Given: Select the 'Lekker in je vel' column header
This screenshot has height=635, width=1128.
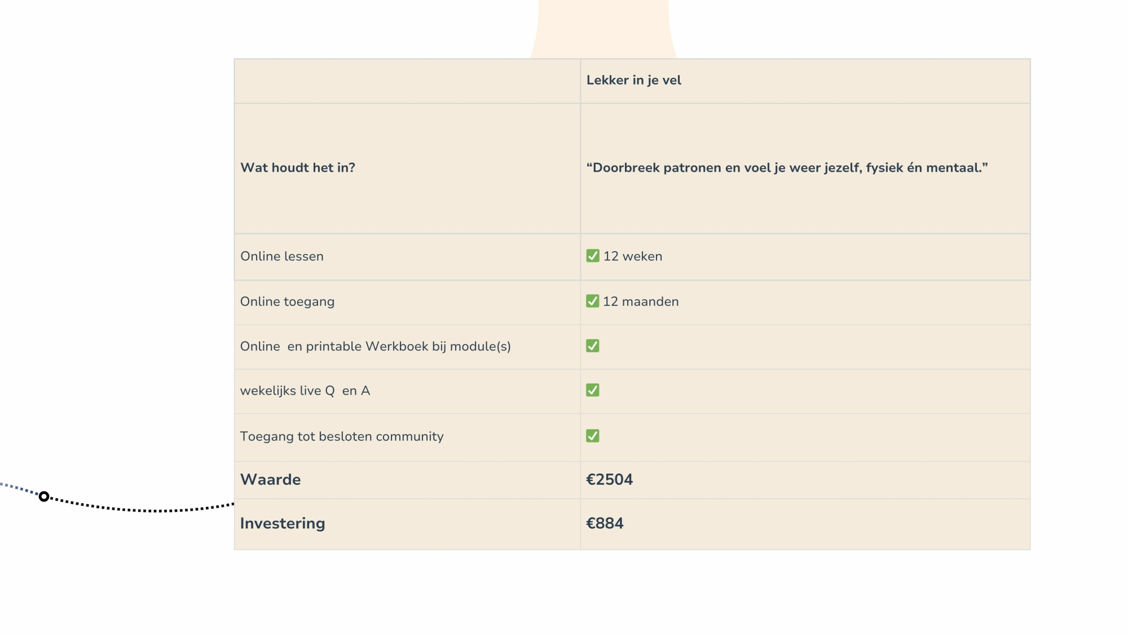Looking at the screenshot, I should point(633,80).
